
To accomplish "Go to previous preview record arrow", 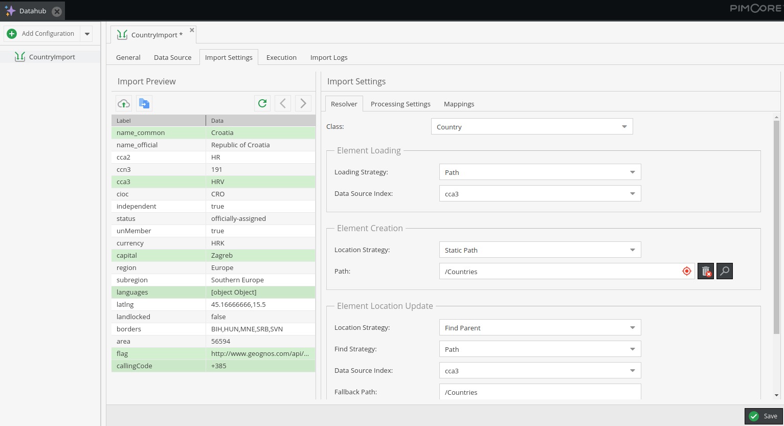I will point(283,103).
